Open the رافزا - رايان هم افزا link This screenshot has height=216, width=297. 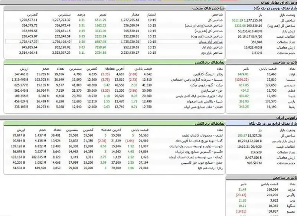(210, 168)
